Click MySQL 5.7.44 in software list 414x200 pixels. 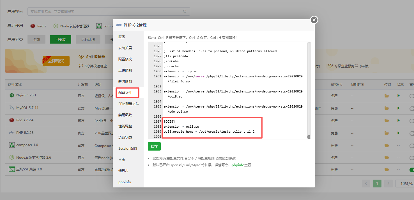[27, 108]
